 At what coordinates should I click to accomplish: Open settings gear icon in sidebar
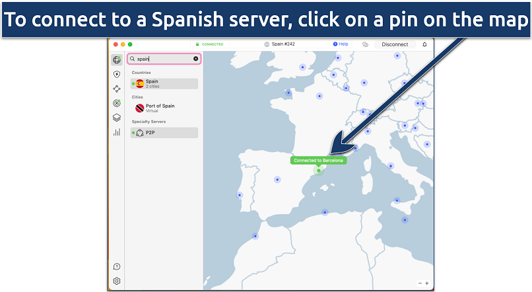pos(117,281)
